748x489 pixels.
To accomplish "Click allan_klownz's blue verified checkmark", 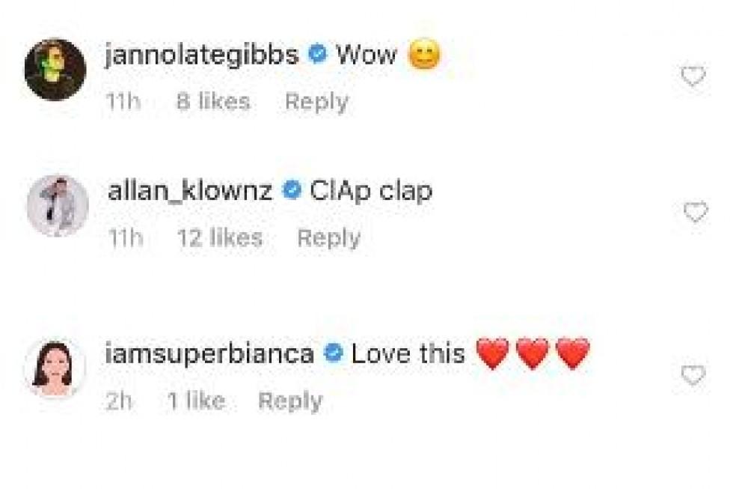I will click(291, 191).
